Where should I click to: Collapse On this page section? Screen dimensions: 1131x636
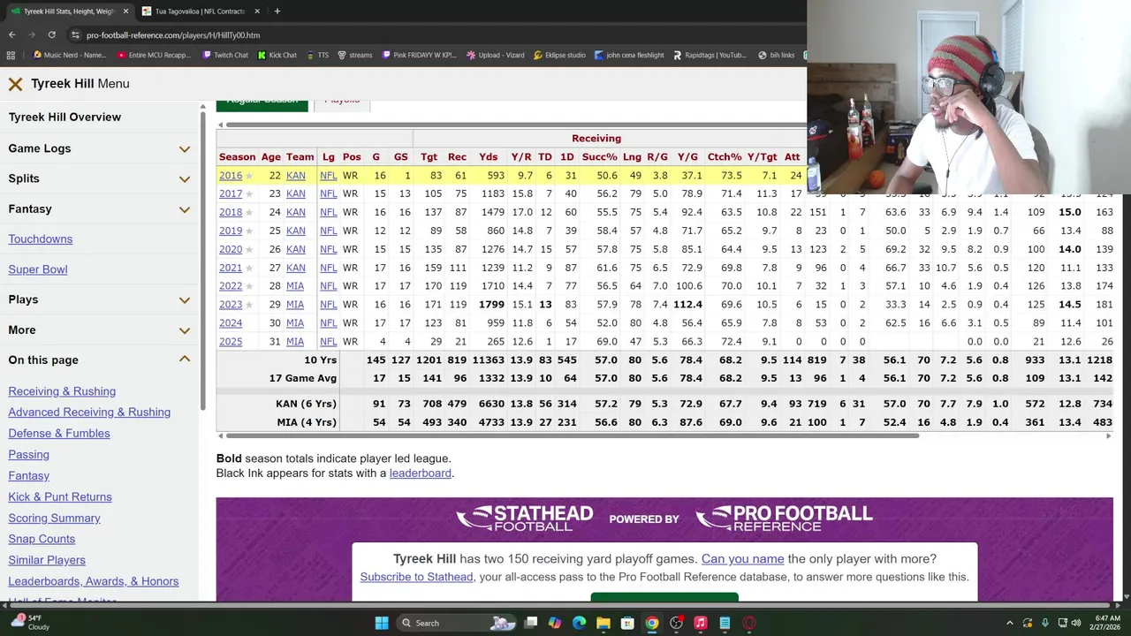[99, 360]
